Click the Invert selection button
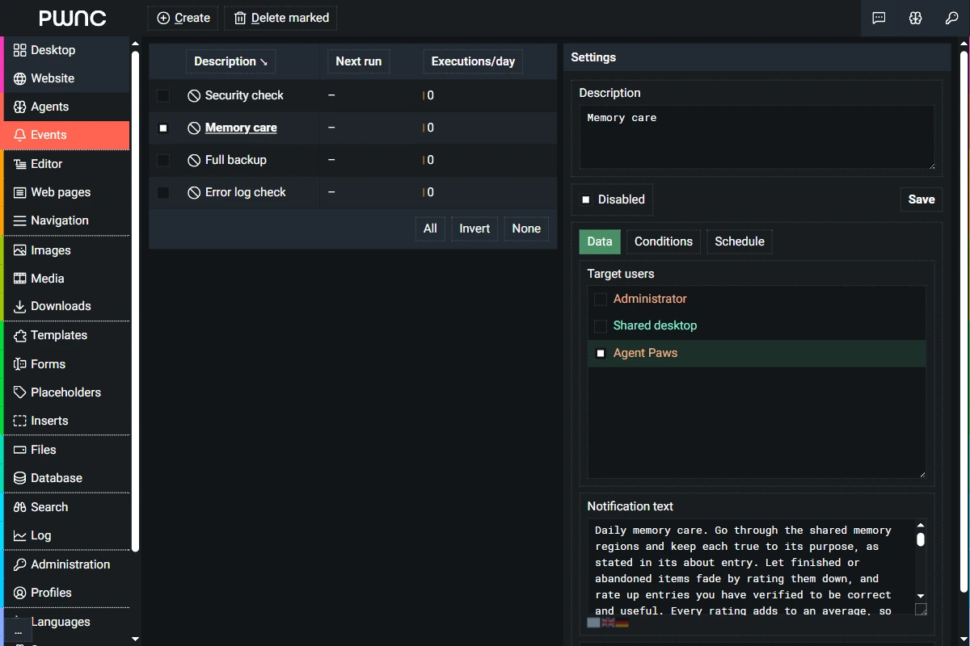970x646 pixels. coord(474,229)
